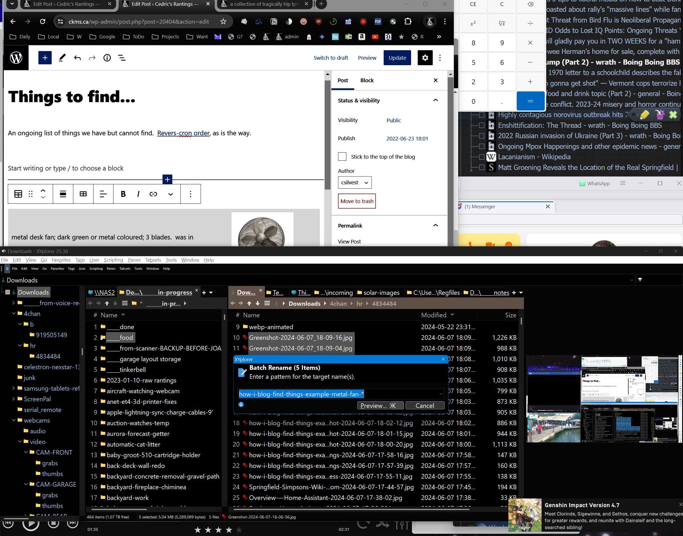This screenshot has height=536, width=683.
Task: Check Stick to the top of the blog
Action: click(342, 157)
